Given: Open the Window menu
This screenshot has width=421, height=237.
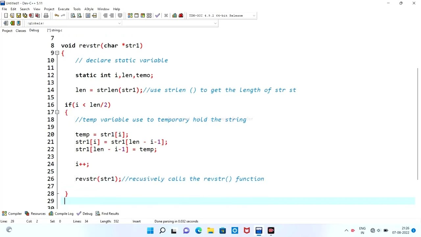Looking at the screenshot, I should [x=103, y=9].
